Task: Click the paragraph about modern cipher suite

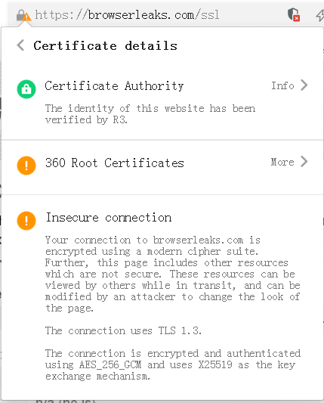Action: tap(173, 274)
